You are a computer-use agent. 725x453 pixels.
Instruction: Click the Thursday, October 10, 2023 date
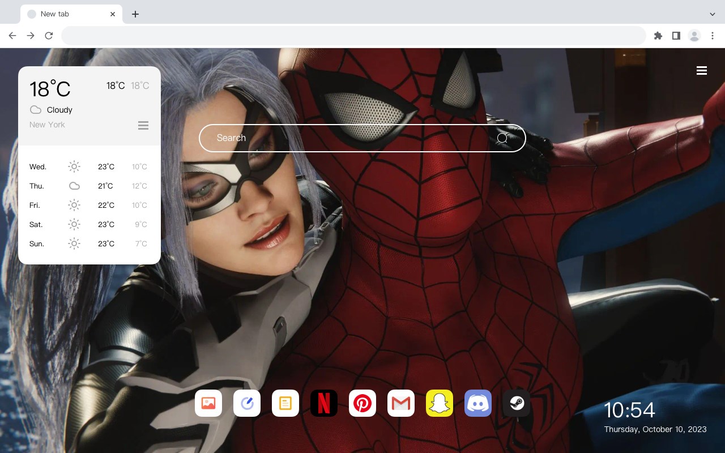click(x=655, y=429)
